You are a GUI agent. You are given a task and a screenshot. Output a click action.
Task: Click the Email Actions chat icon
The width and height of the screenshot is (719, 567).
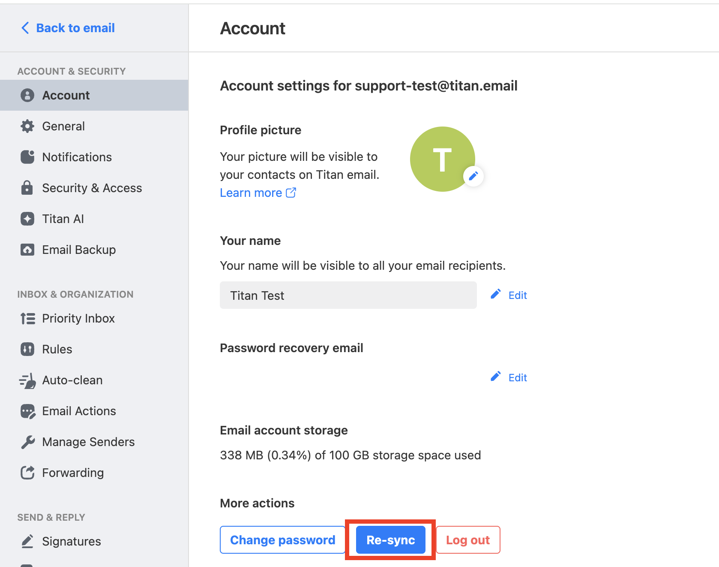(28, 411)
